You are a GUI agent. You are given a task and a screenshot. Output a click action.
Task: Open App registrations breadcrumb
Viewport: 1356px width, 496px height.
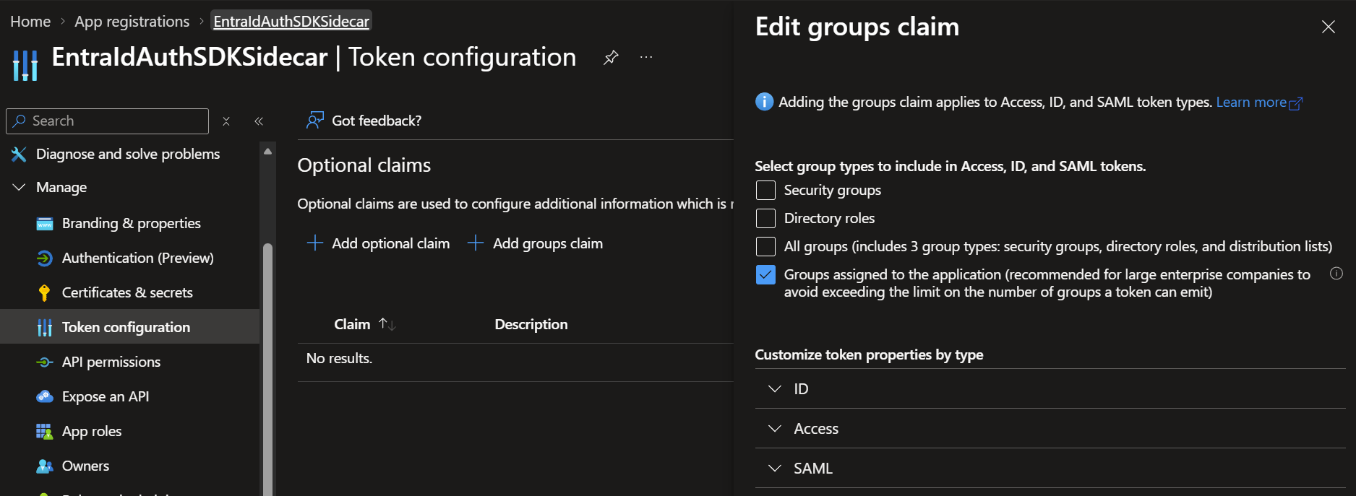pyautogui.click(x=132, y=22)
